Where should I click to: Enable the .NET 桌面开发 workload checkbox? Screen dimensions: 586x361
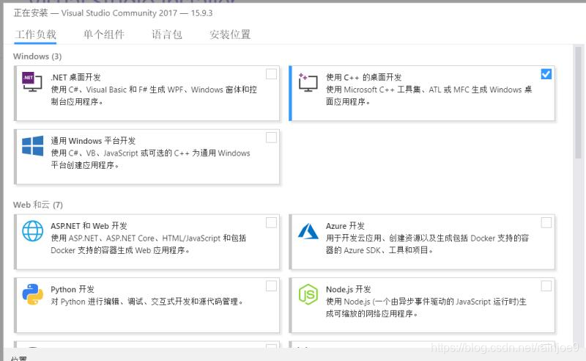coord(271,74)
